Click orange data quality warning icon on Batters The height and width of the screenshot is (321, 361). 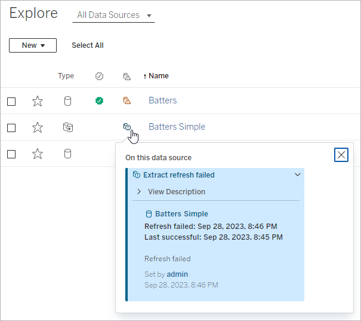point(126,101)
